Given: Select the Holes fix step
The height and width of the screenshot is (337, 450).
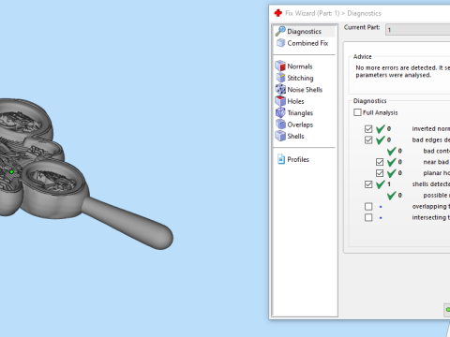Looking at the screenshot, I should coord(290,101).
